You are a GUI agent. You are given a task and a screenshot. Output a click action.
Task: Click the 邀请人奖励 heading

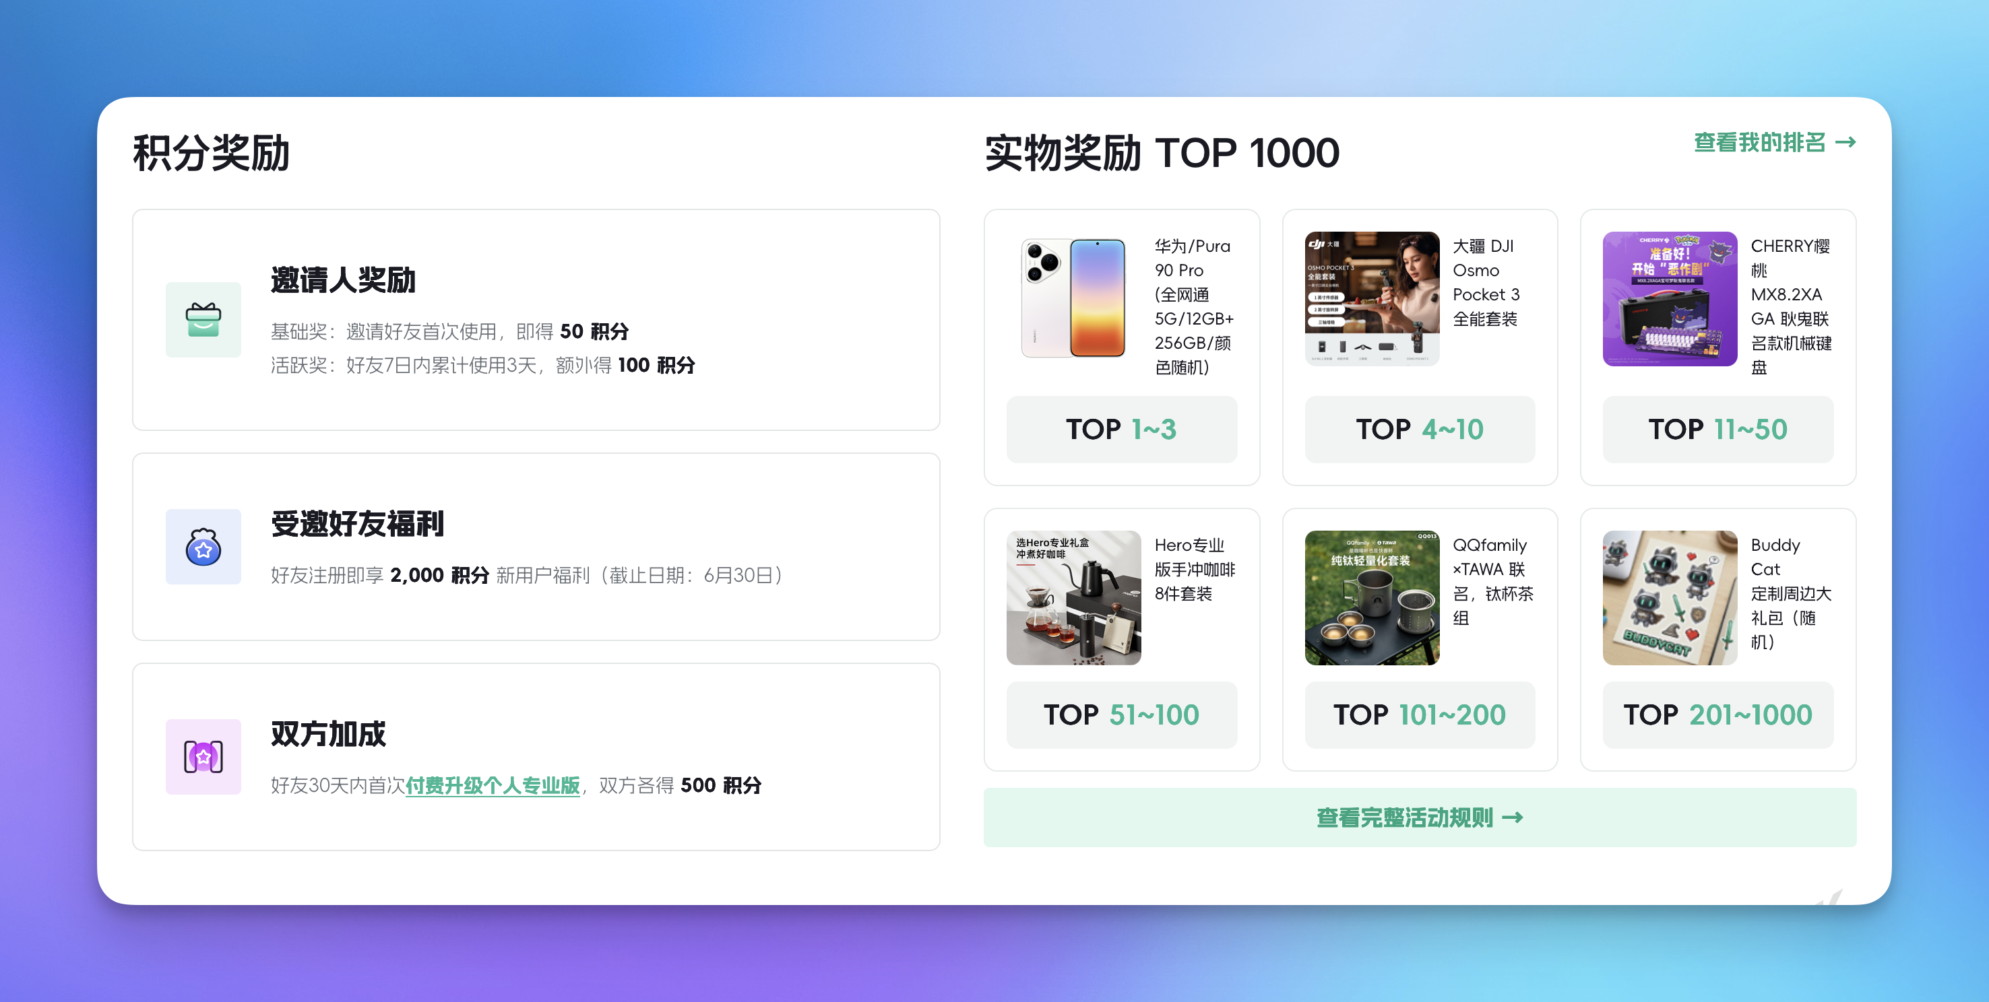[x=343, y=279]
